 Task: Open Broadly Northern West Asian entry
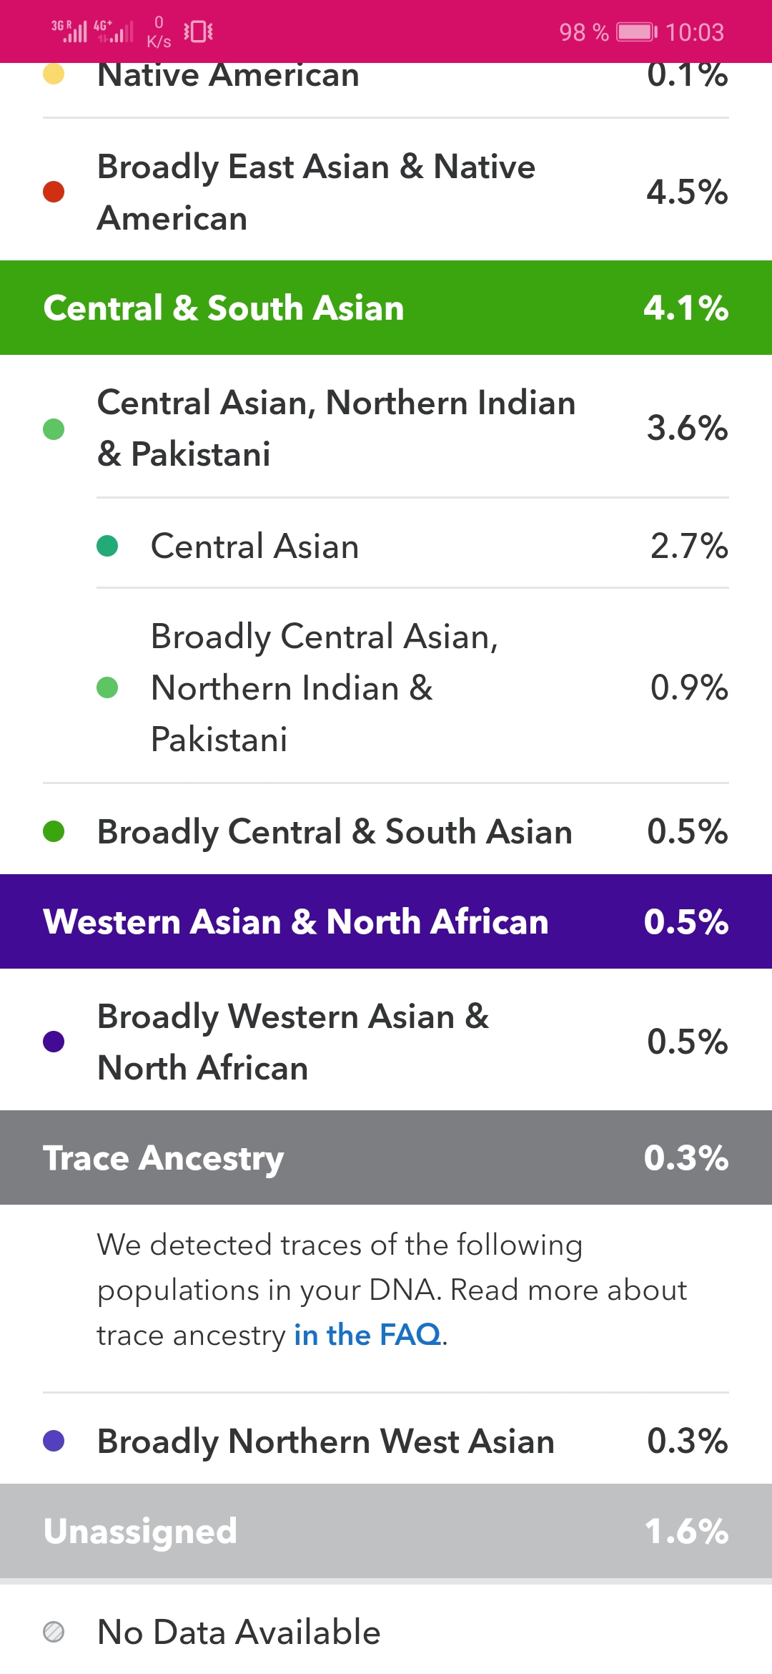pos(386,1441)
